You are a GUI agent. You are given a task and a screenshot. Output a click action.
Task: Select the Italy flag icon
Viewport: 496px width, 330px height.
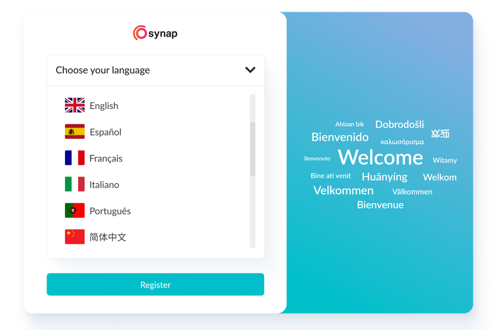click(75, 184)
